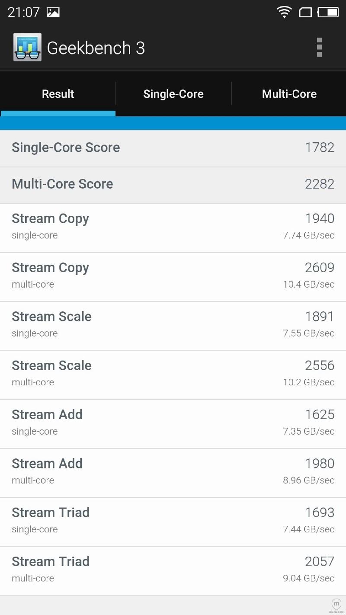
Task: Select Stream Copy single-core result
Action: coord(173,227)
